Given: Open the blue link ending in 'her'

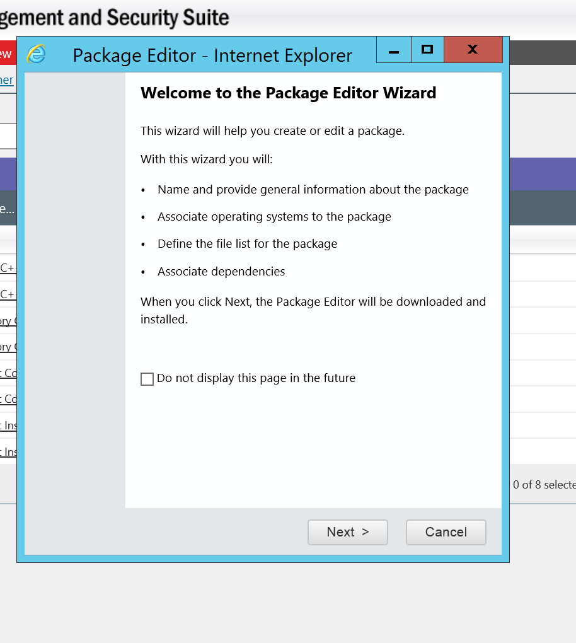Looking at the screenshot, I should tap(7, 79).
